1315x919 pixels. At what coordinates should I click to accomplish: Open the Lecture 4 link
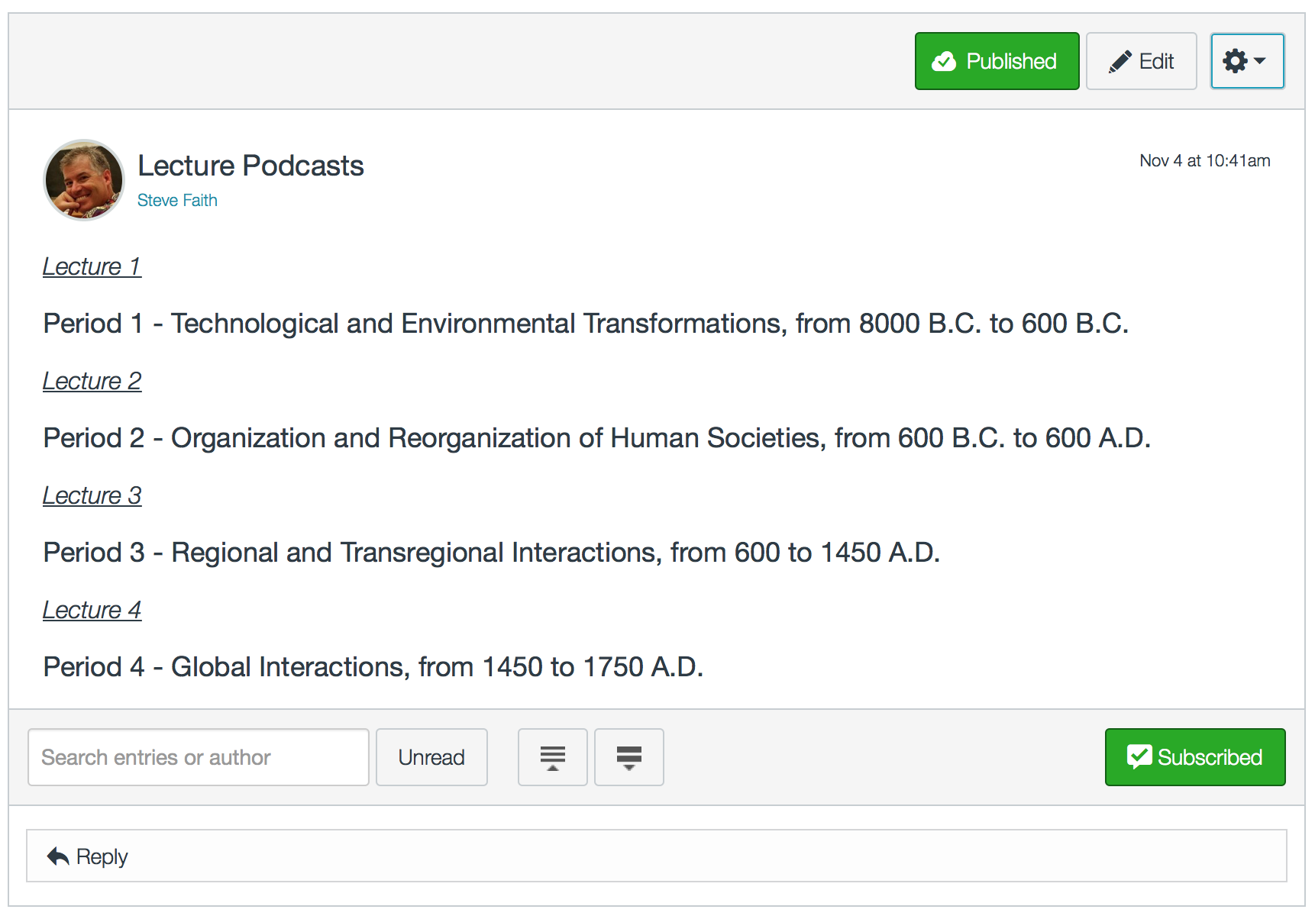[92, 610]
